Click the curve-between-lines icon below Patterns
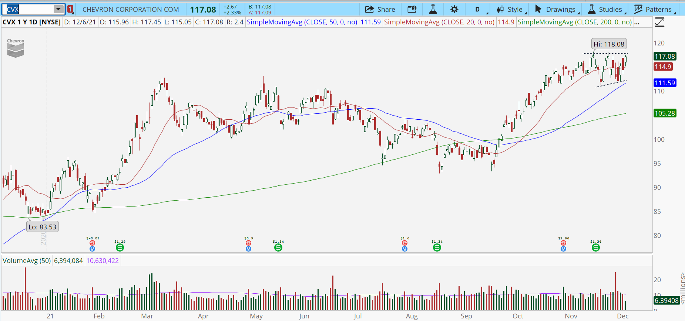Viewport: 685px width, 321px height. pyautogui.click(x=659, y=23)
